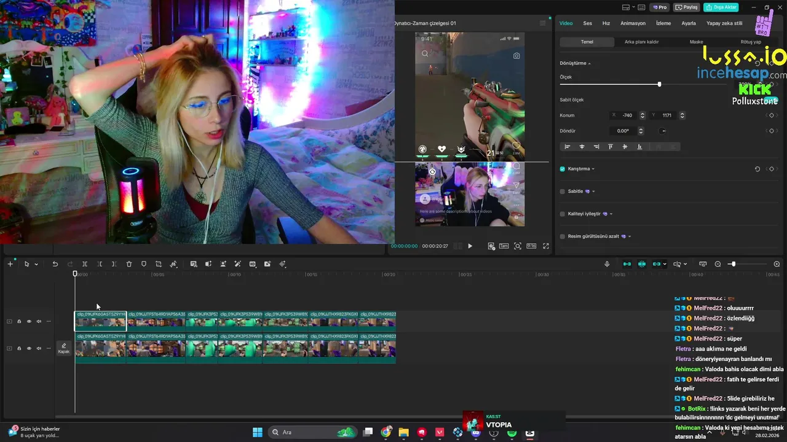Open the selection cursor tool dropdown
This screenshot has height=442, width=787.
click(x=36, y=265)
